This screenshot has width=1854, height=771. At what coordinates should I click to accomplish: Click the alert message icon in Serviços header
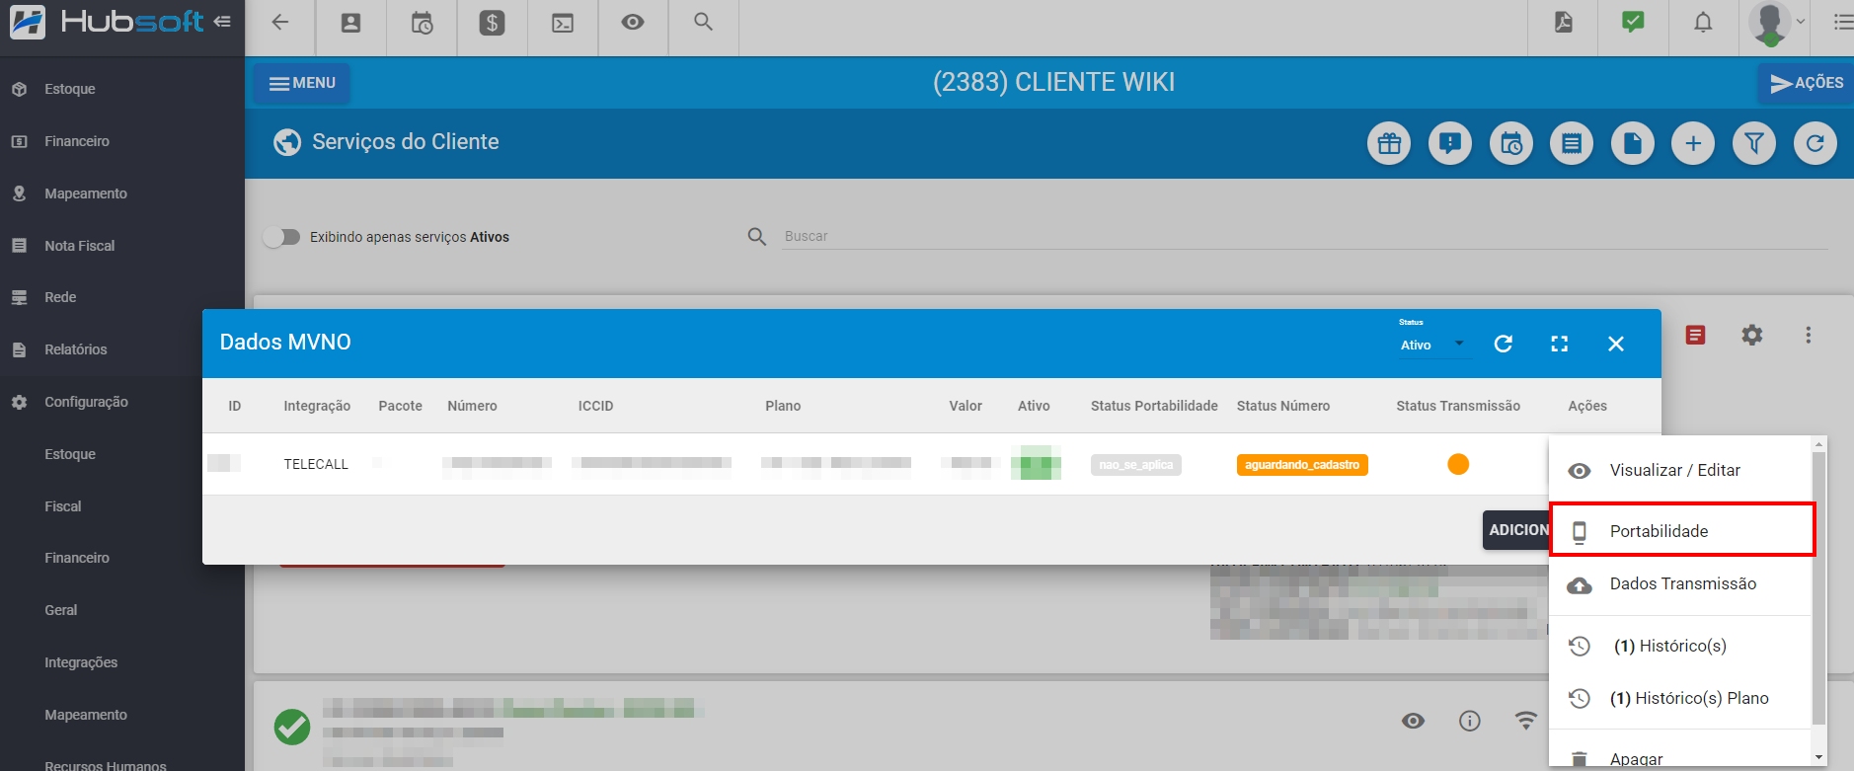1450,143
